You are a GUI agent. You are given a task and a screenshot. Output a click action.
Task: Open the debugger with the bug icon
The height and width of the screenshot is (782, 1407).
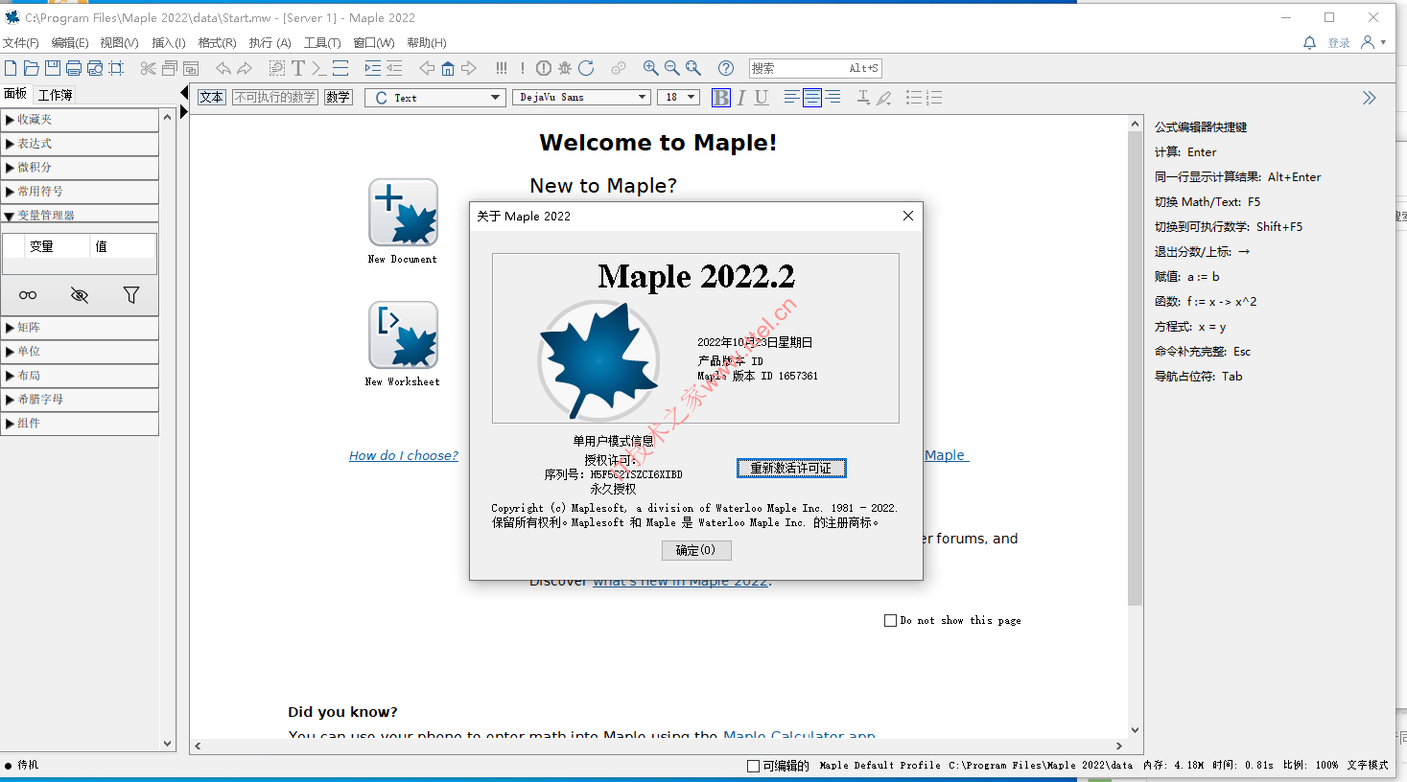click(x=565, y=68)
